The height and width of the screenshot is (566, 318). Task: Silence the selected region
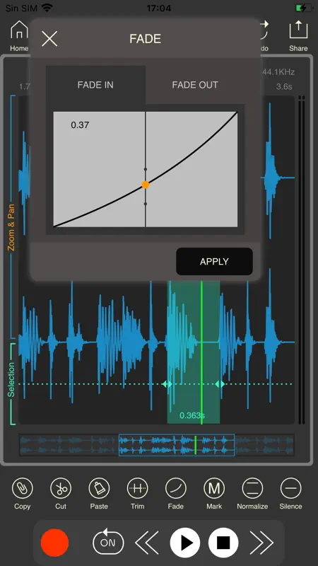point(290,493)
